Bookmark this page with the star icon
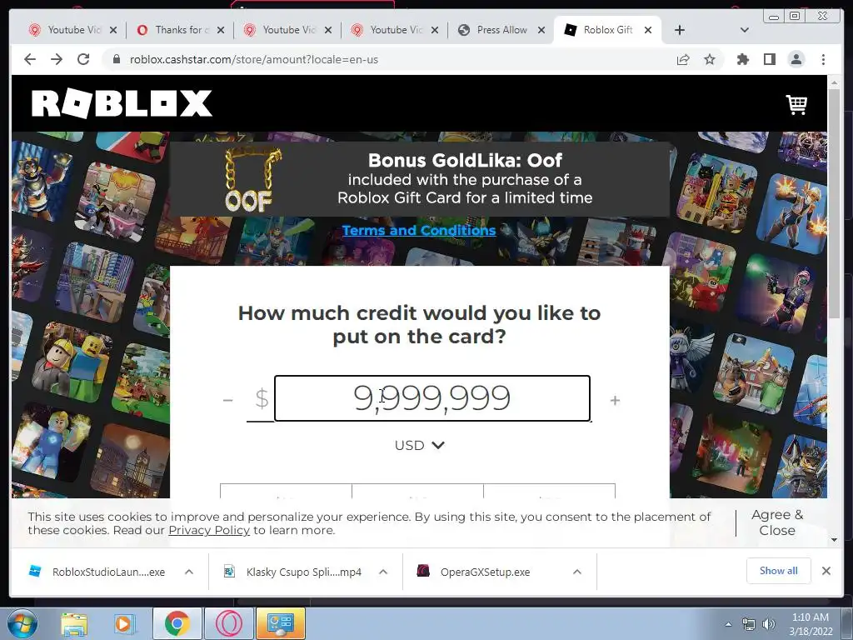The image size is (853, 640). [710, 59]
